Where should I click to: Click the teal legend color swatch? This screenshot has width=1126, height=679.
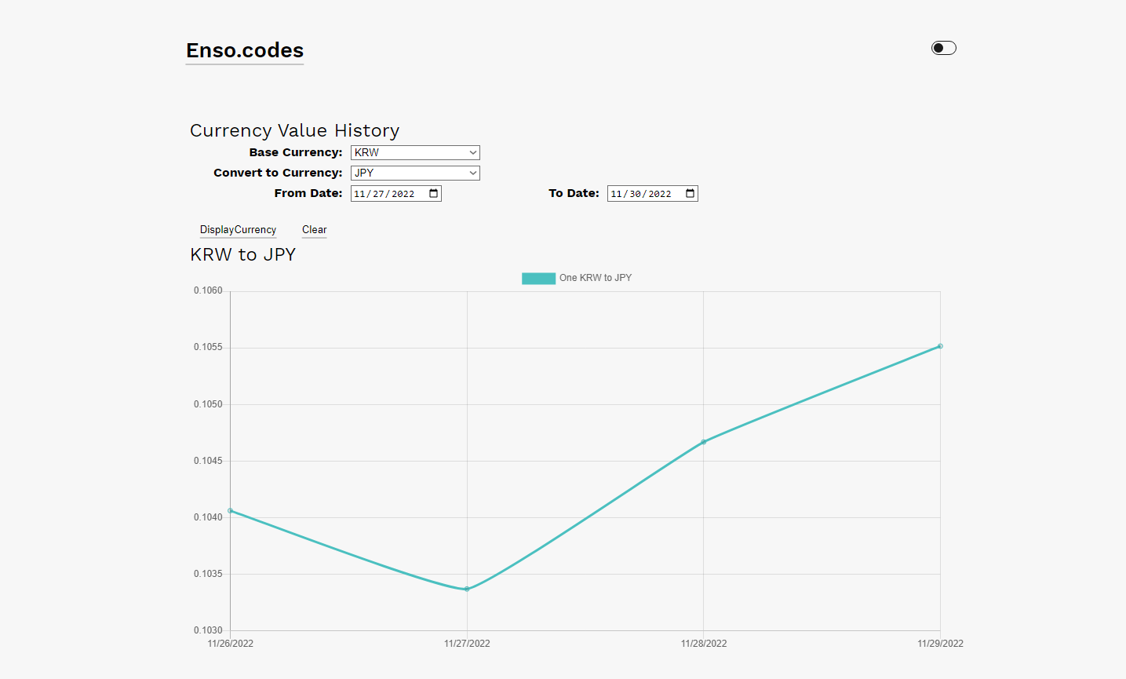(x=538, y=278)
